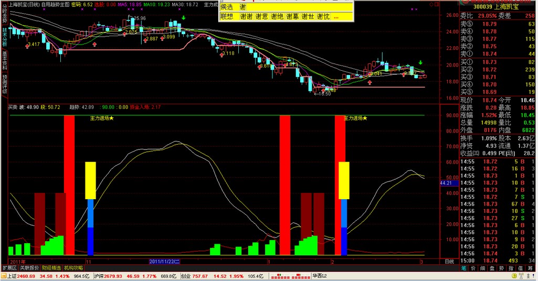Image resolution: width=538 pixels, height=281 pixels.
Task: Click the 现价 18.74 quote field
Action: pos(478,100)
